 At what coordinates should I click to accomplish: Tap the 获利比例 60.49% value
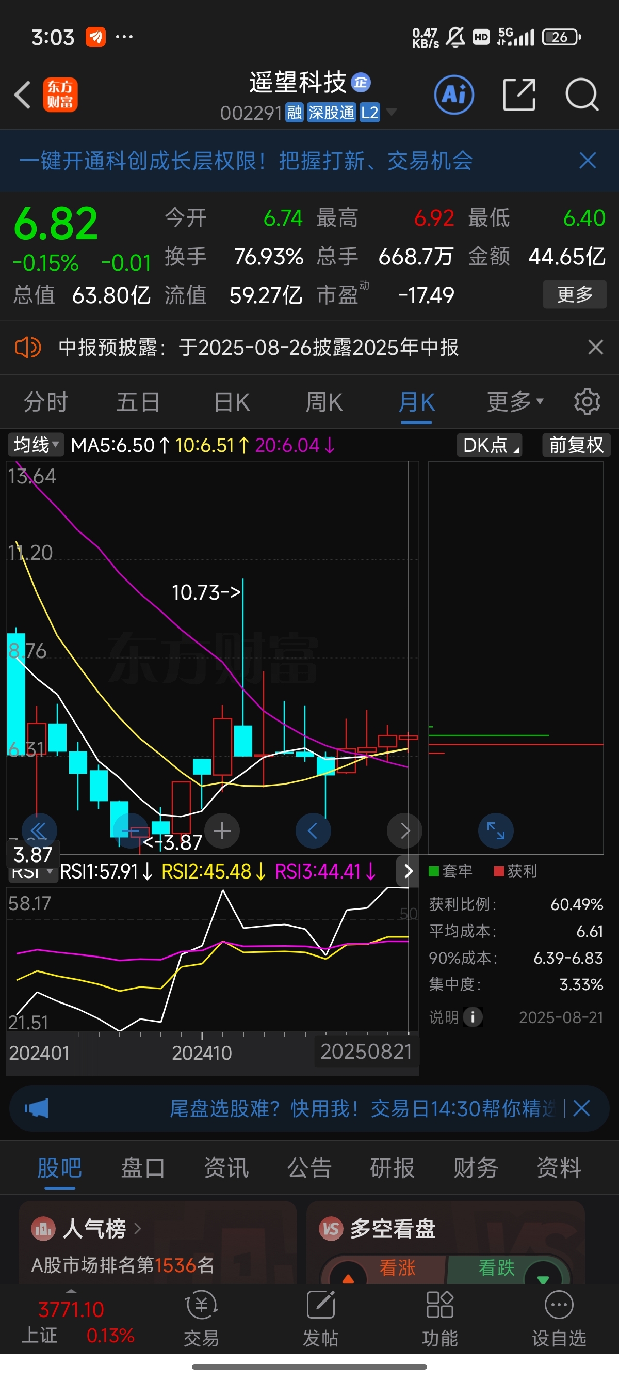pyautogui.click(x=577, y=905)
